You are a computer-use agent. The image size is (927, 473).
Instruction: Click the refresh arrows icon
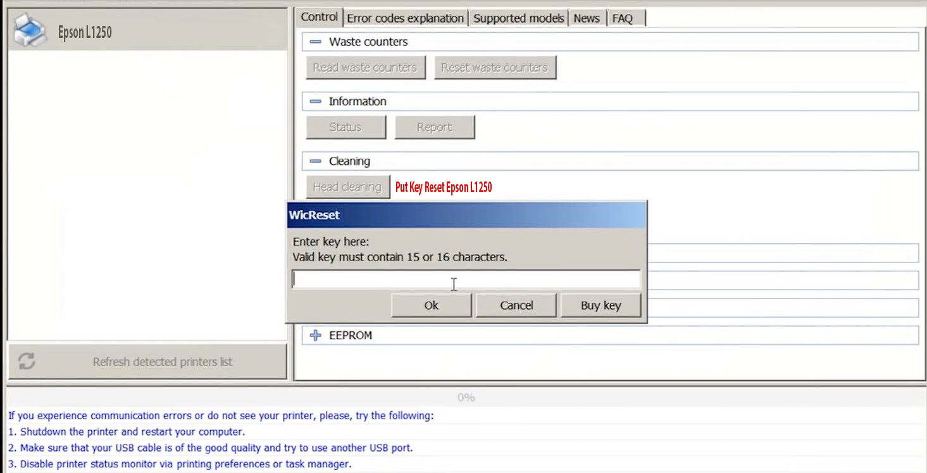[27, 361]
